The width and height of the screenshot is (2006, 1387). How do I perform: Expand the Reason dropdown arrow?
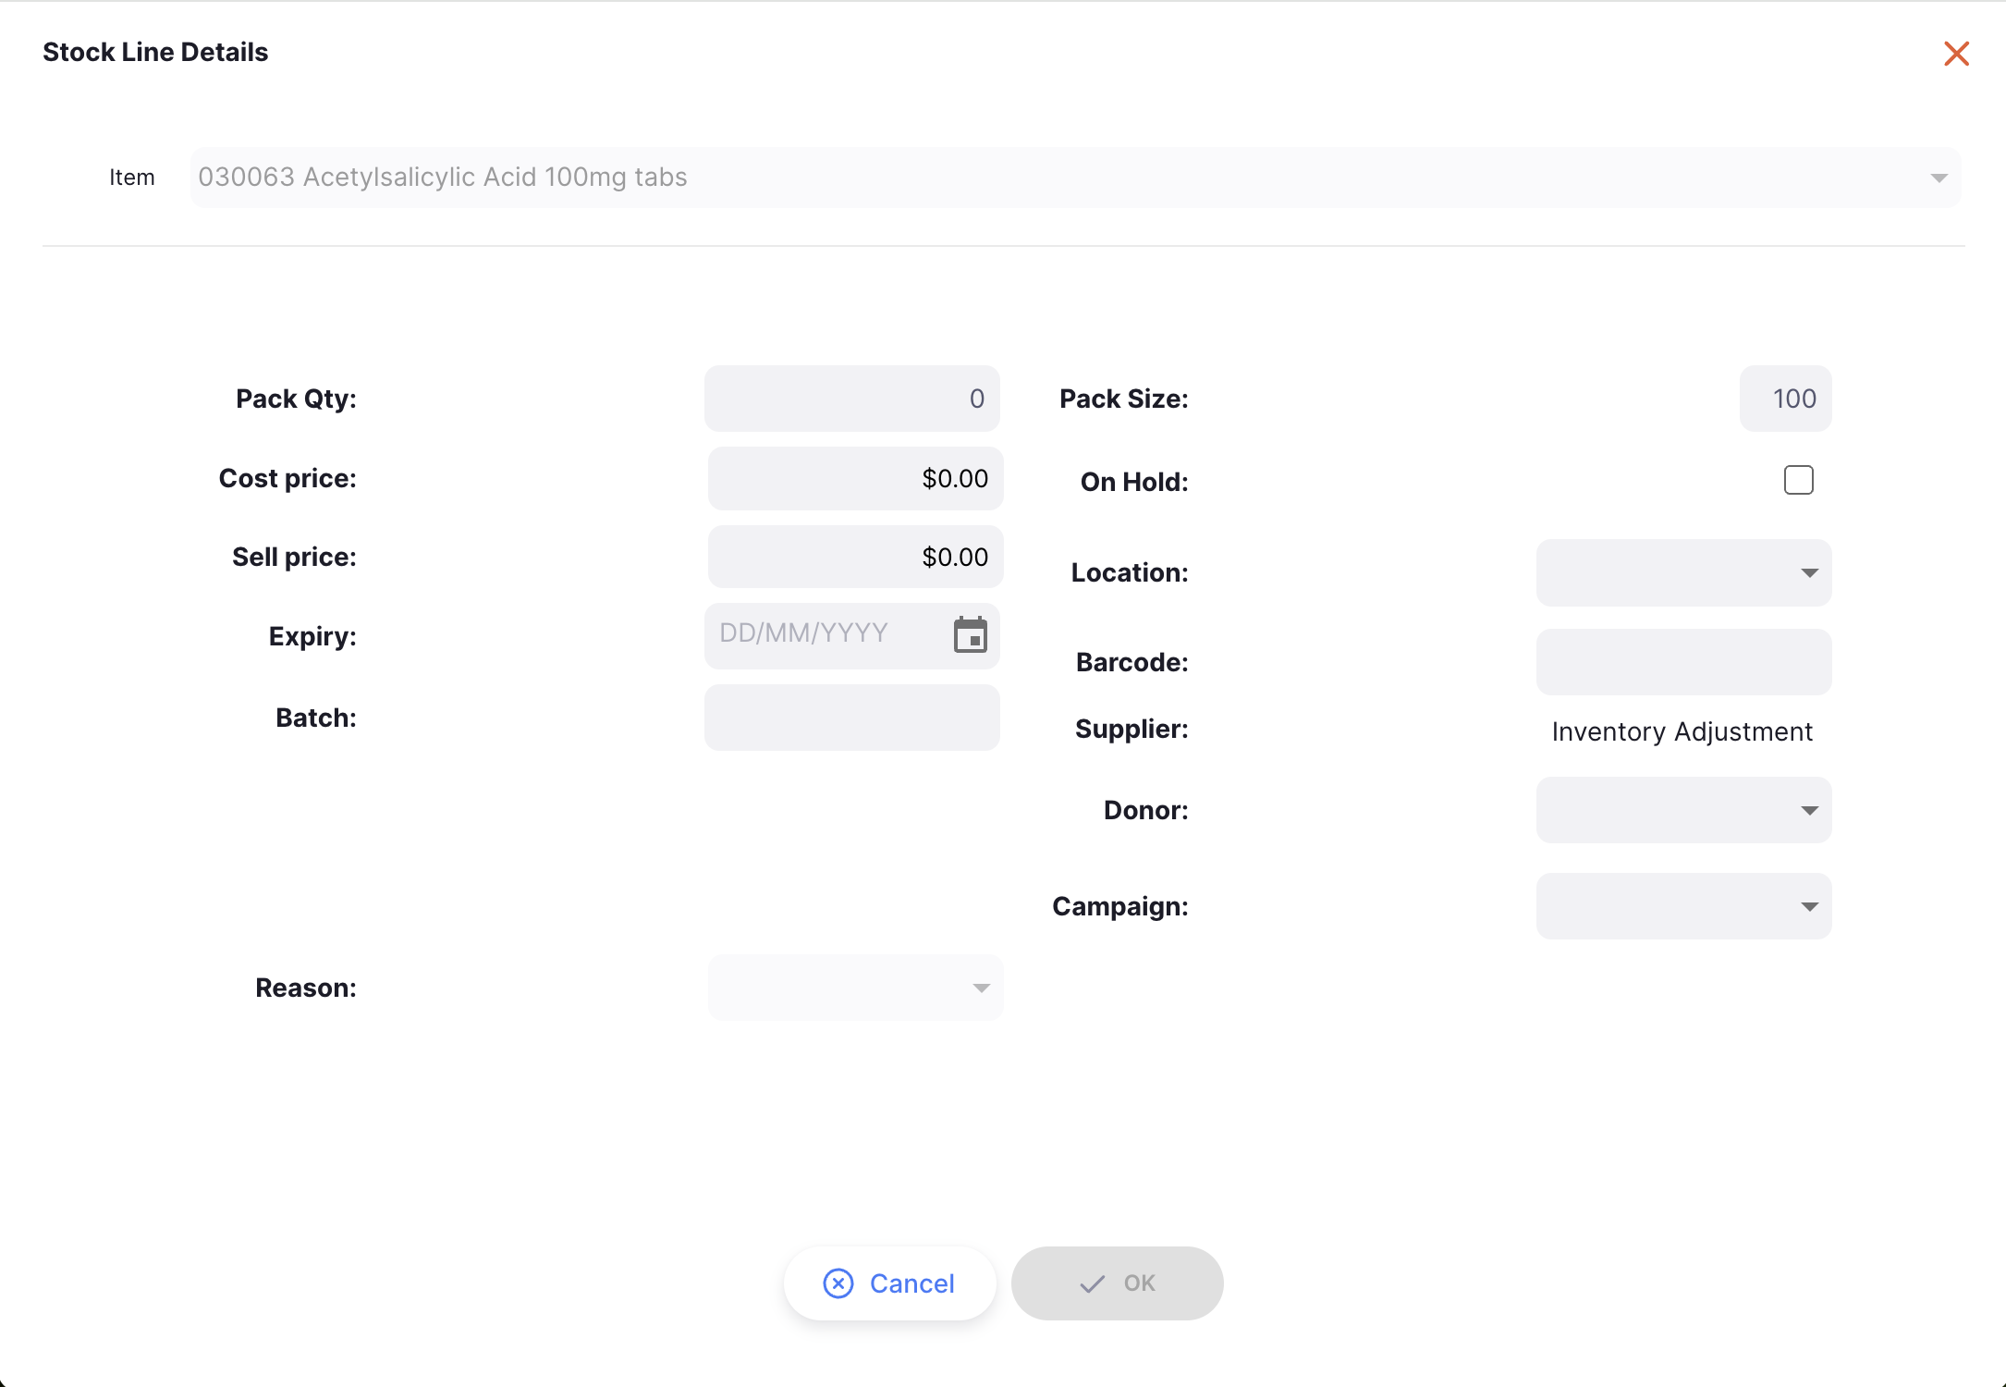coord(981,988)
